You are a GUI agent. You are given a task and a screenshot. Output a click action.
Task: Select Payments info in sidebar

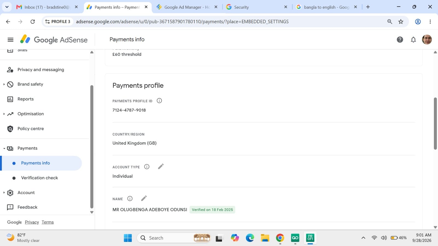tap(42, 163)
